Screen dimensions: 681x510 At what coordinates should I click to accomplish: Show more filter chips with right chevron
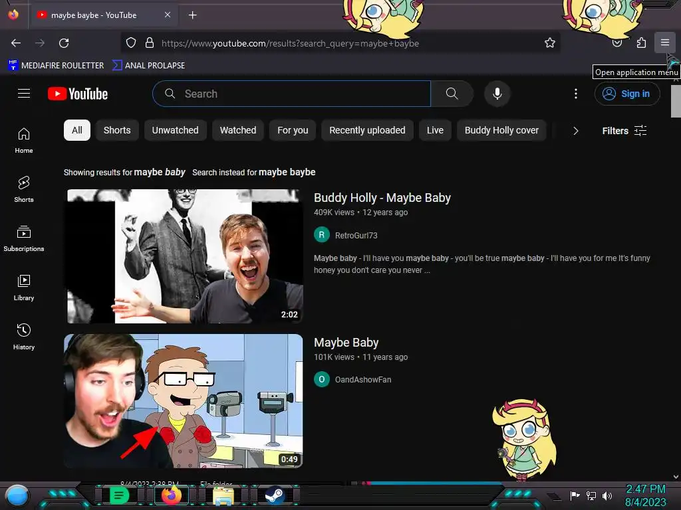pos(575,131)
